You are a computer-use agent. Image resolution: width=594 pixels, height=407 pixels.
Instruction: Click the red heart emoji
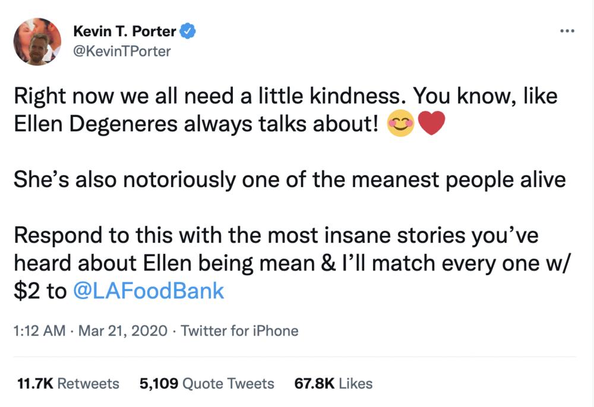pos(432,124)
